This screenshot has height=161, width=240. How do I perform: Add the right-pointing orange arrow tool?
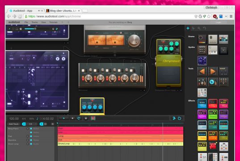click(213, 72)
